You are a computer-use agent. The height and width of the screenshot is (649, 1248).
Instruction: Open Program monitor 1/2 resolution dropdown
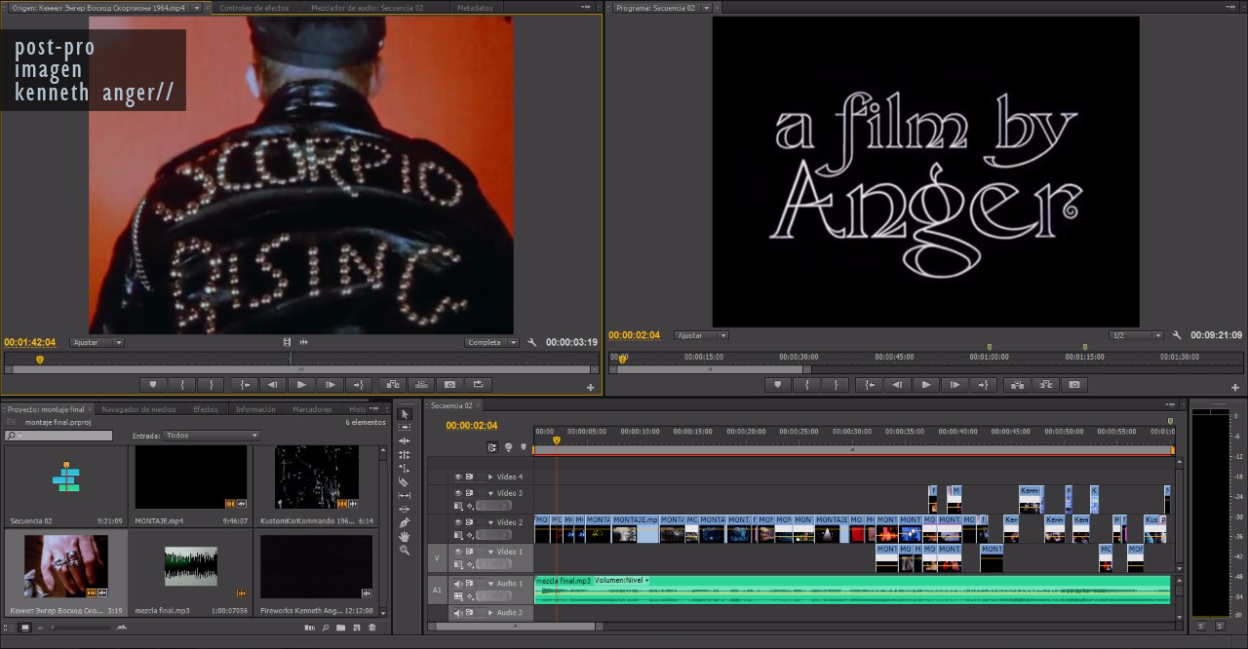[1137, 335]
